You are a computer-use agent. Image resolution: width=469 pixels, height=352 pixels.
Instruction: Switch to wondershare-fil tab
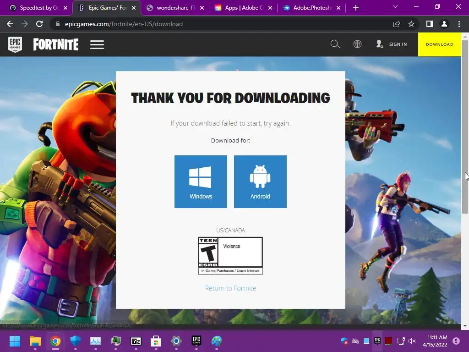(x=172, y=8)
